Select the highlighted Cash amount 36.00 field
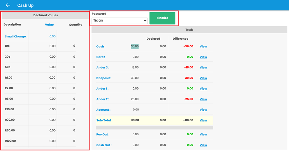This screenshot has width=289, height=151. pos(135,46)
